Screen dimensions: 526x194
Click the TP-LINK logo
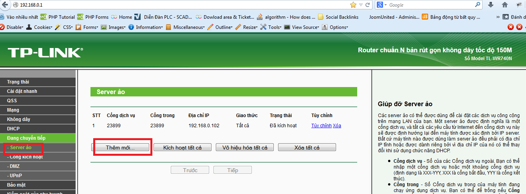45,53
